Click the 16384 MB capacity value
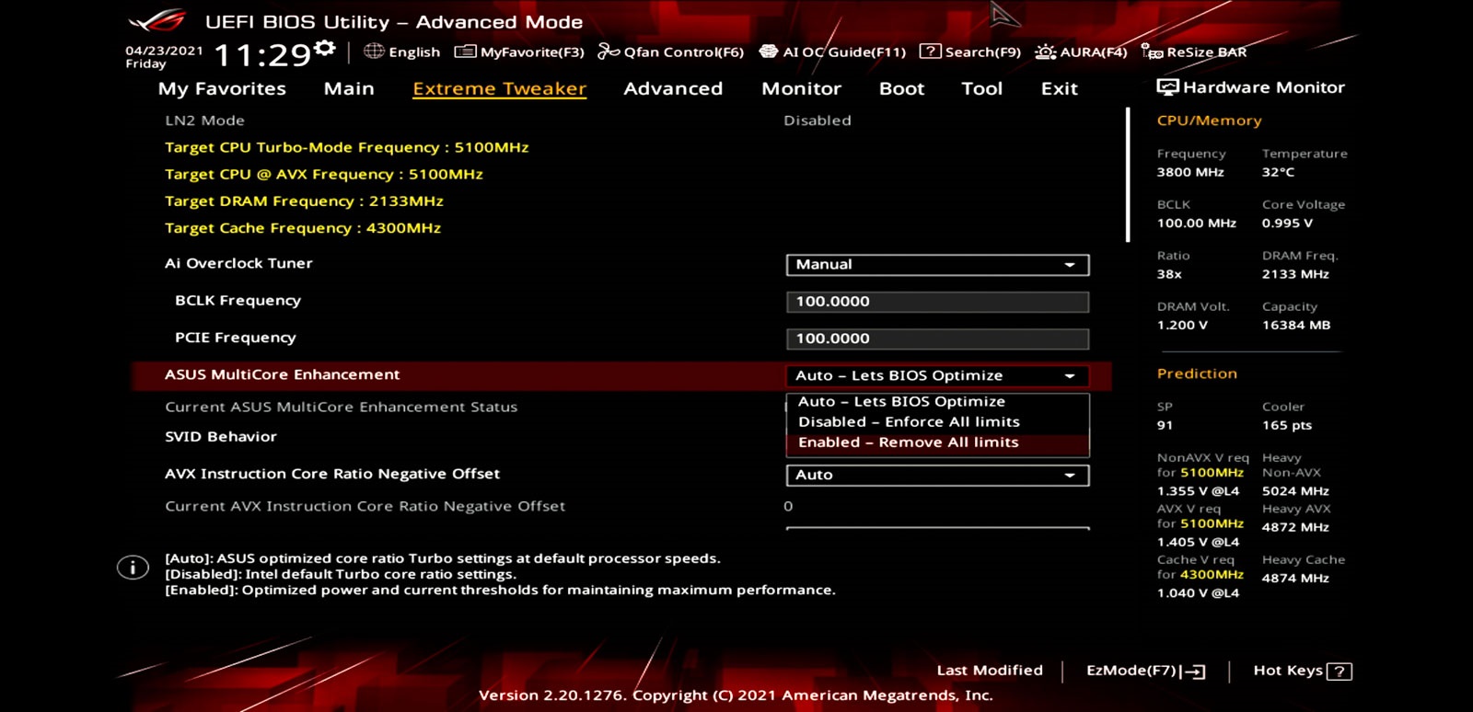The height and width of the screenshot is (712, 1473). point(1295,326)
